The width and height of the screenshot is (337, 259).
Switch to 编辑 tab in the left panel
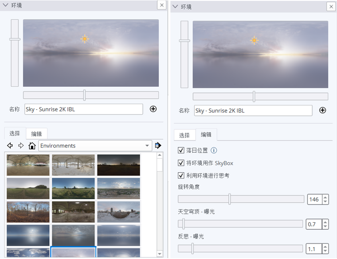pos(36,133)
